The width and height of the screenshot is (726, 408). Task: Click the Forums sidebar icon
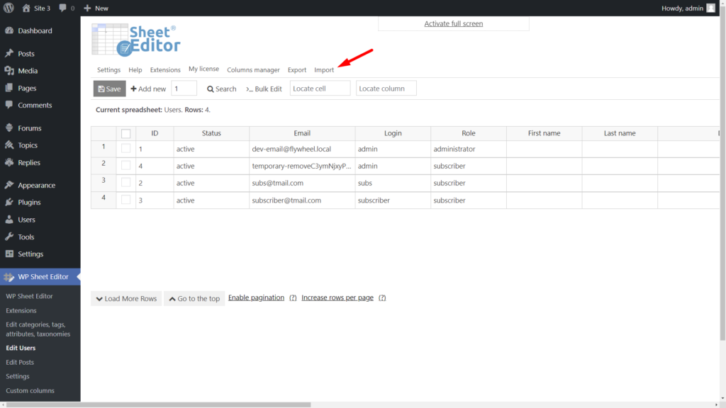click(9, 128)
